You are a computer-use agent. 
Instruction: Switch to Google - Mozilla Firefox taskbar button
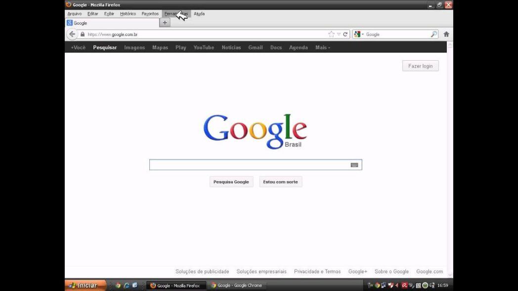click(176, 286)
